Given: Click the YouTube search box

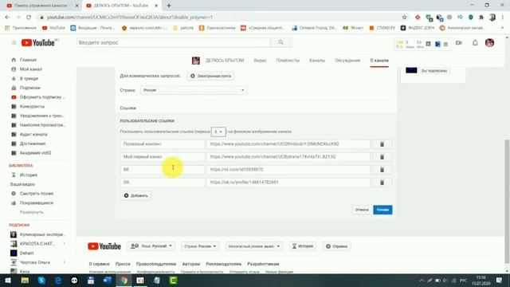Looking at the screenshot, I should click(x=174, y=42).
